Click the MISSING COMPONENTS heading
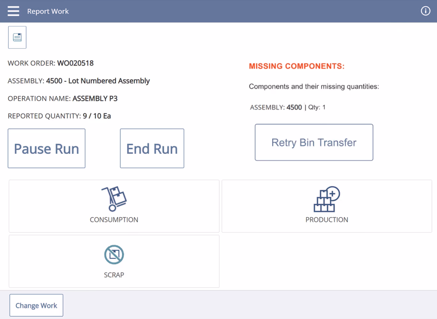 297,66
